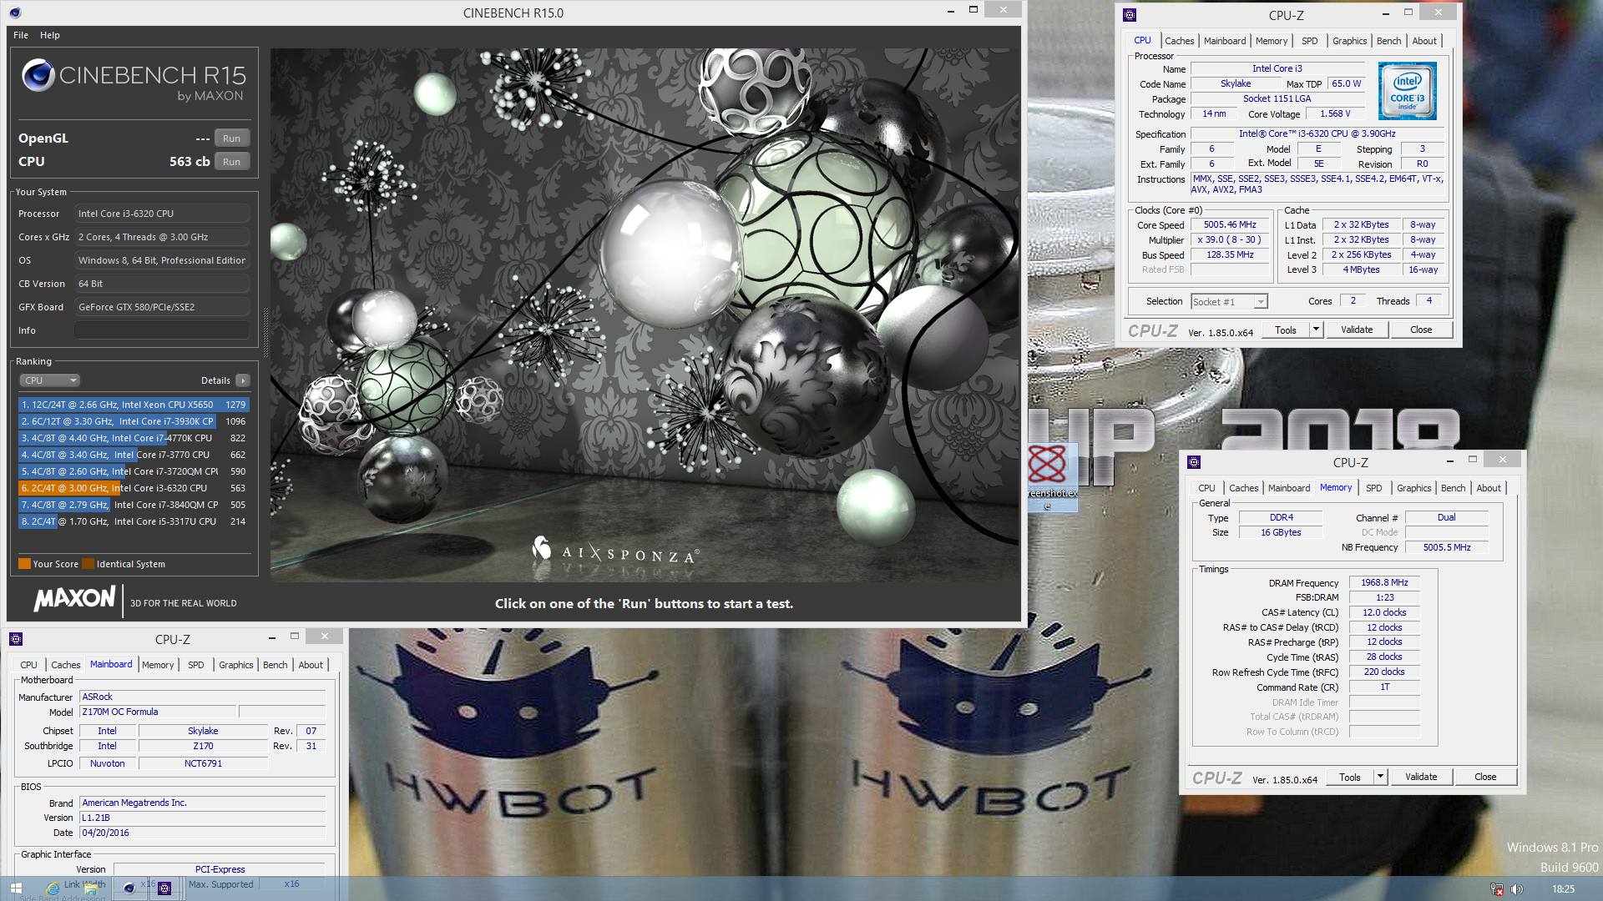Click Core Speed value 5005.46 MHz

coord(1230,225)
